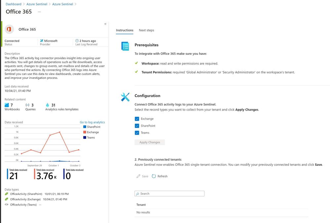Click the Analytics rules flask icon
Image resolution: width=330 pixels, height=223 pixels.
[47, 105]
